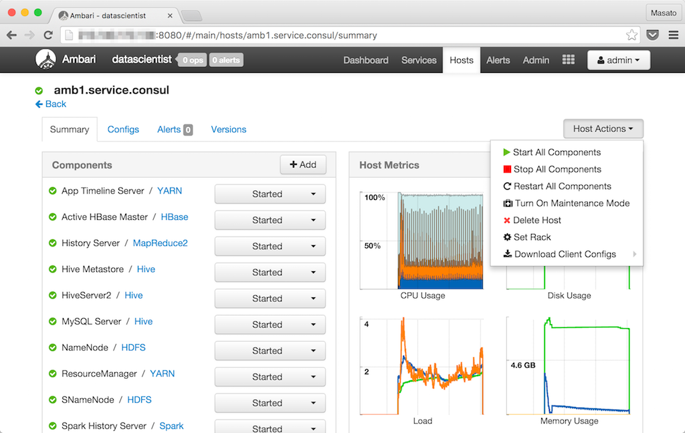Click Hive Metastore status check icon
685x433 pixels.
pyautogui.click(x=53, y=269)
